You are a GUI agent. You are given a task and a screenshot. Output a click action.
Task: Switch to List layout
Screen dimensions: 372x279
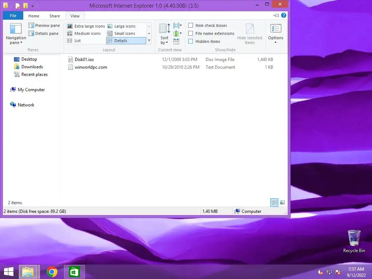pos(74,41)
